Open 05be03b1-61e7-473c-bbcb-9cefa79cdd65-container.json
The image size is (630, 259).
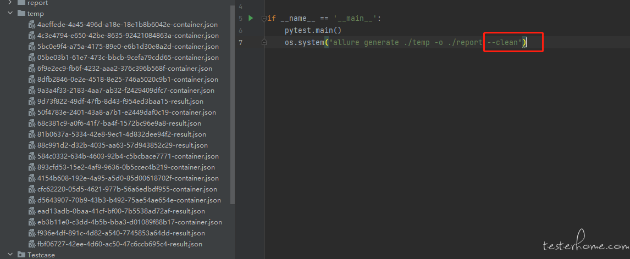(x=128, y=57)
